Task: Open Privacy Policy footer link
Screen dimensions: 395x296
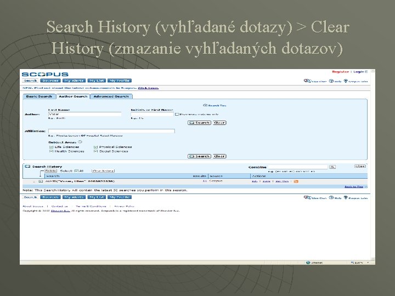Action: [124, 206]
